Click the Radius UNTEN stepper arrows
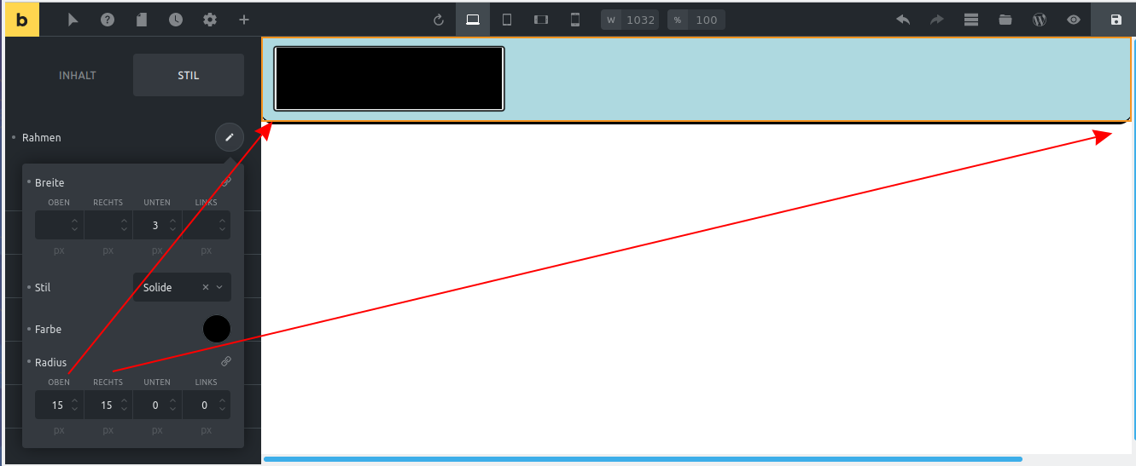This screenshot has width=1136, height=466. tap(174, 405)
